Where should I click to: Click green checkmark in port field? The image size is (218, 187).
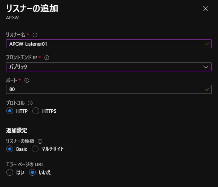(x=207, y=89)
